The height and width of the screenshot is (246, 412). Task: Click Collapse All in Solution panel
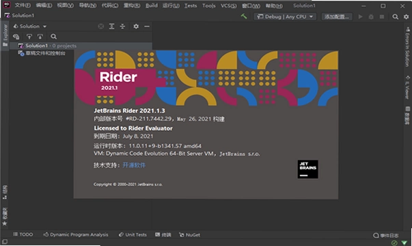122,26
